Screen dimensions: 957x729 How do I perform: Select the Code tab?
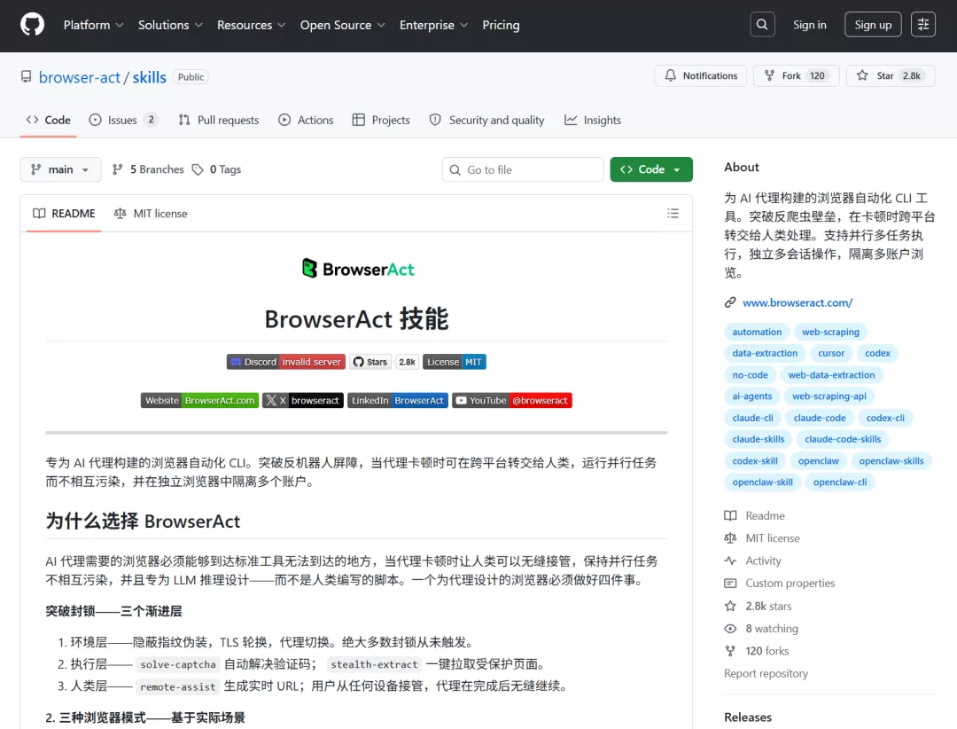[x=48, y=120]
